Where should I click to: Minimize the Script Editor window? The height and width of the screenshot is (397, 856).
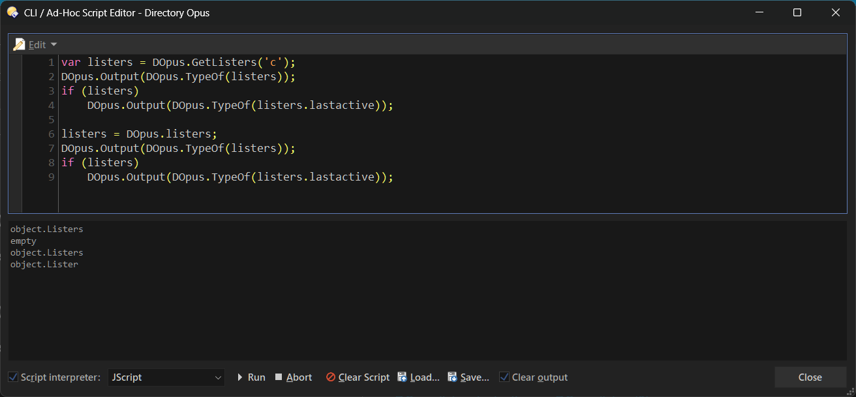click(x=759, y=12)
